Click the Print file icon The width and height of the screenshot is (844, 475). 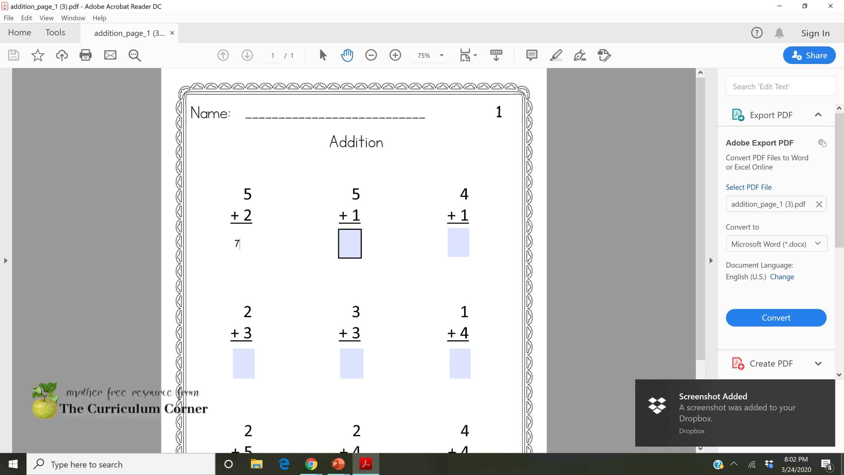click(x=85, y=55)
